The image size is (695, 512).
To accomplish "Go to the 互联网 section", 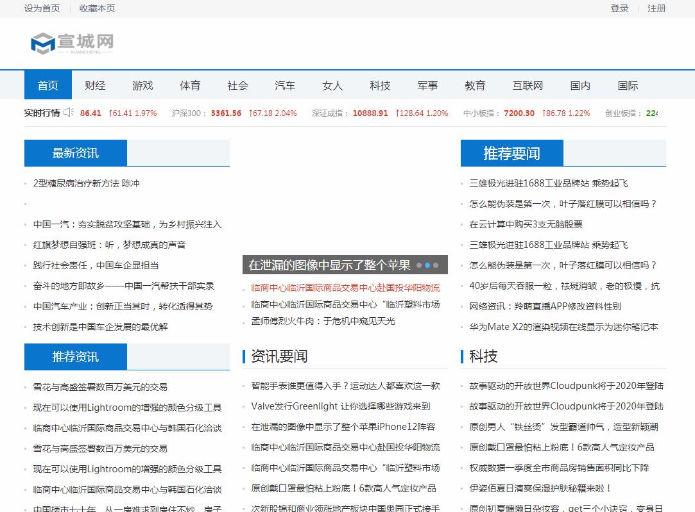I will point(528,85).
